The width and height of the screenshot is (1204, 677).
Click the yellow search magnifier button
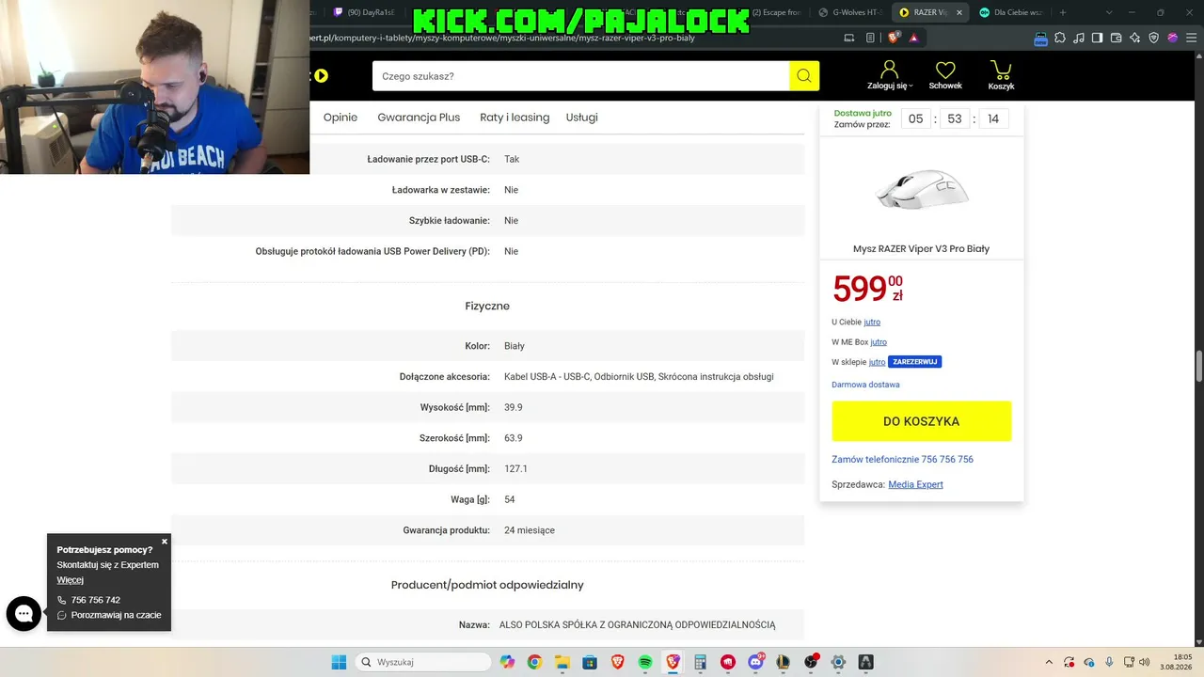click(804, 76)
